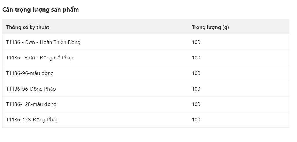Click weight value for Đồng Cổ Pháp row
The image size is (297, 142).
196,58
